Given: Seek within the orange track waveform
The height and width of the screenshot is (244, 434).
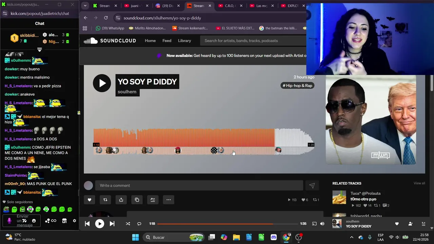Looking at the screenshot, I should (184, 137).
